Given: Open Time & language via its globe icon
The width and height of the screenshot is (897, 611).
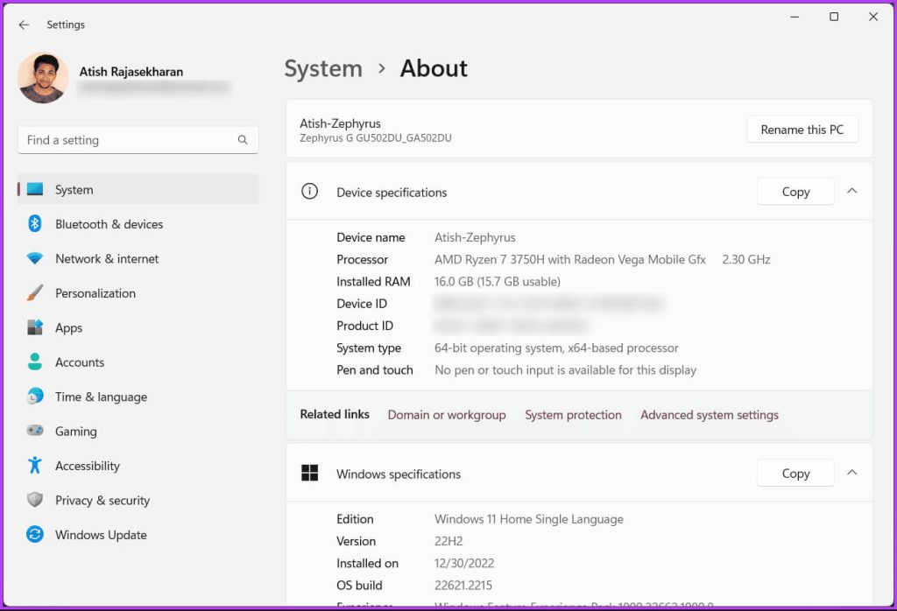Looking at the screenshot, I should click(x=35, y=397).
